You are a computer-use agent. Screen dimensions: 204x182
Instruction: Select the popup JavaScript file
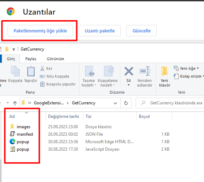(x=23, y=149)
